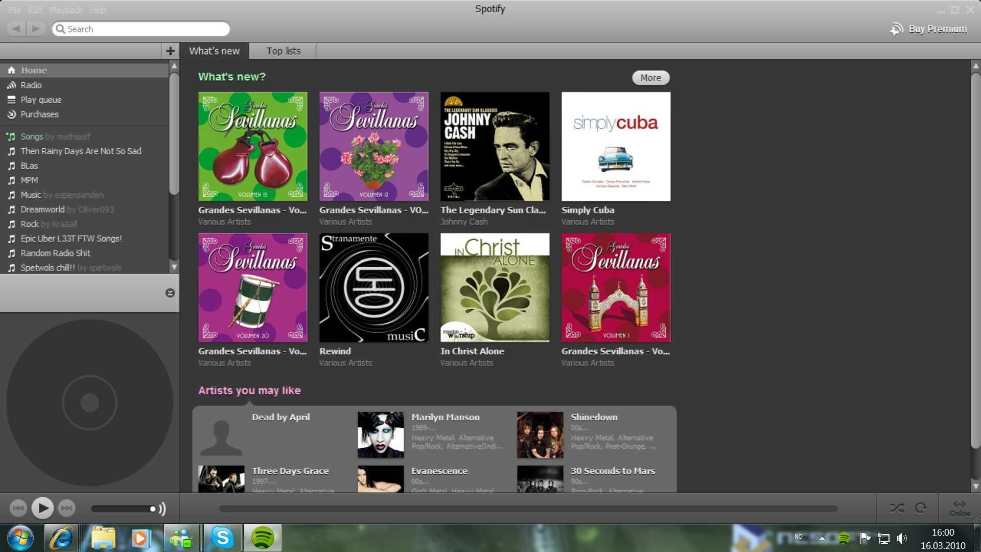Select 'Spetwols chill!!' playlist
The width and height of the screenshot is (981, 552).
pyautogui.click(x=84, y=267)
